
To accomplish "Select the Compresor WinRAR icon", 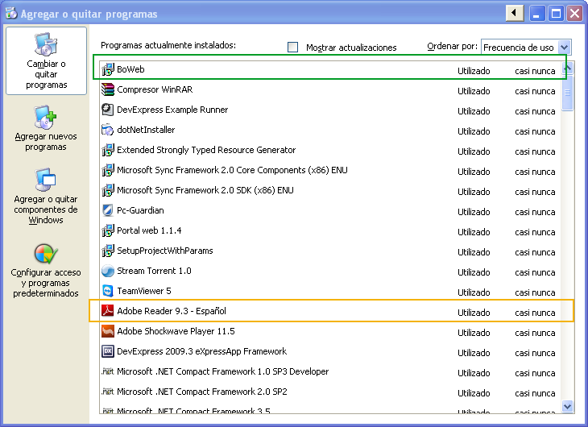I will pyautogui.click(x=108, y=89).
